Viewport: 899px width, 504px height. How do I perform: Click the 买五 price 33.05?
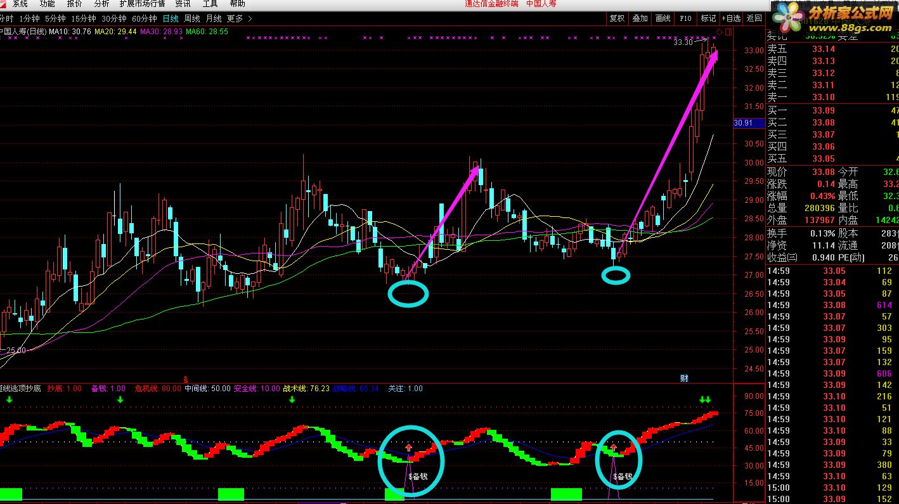(x=824, y=159)
